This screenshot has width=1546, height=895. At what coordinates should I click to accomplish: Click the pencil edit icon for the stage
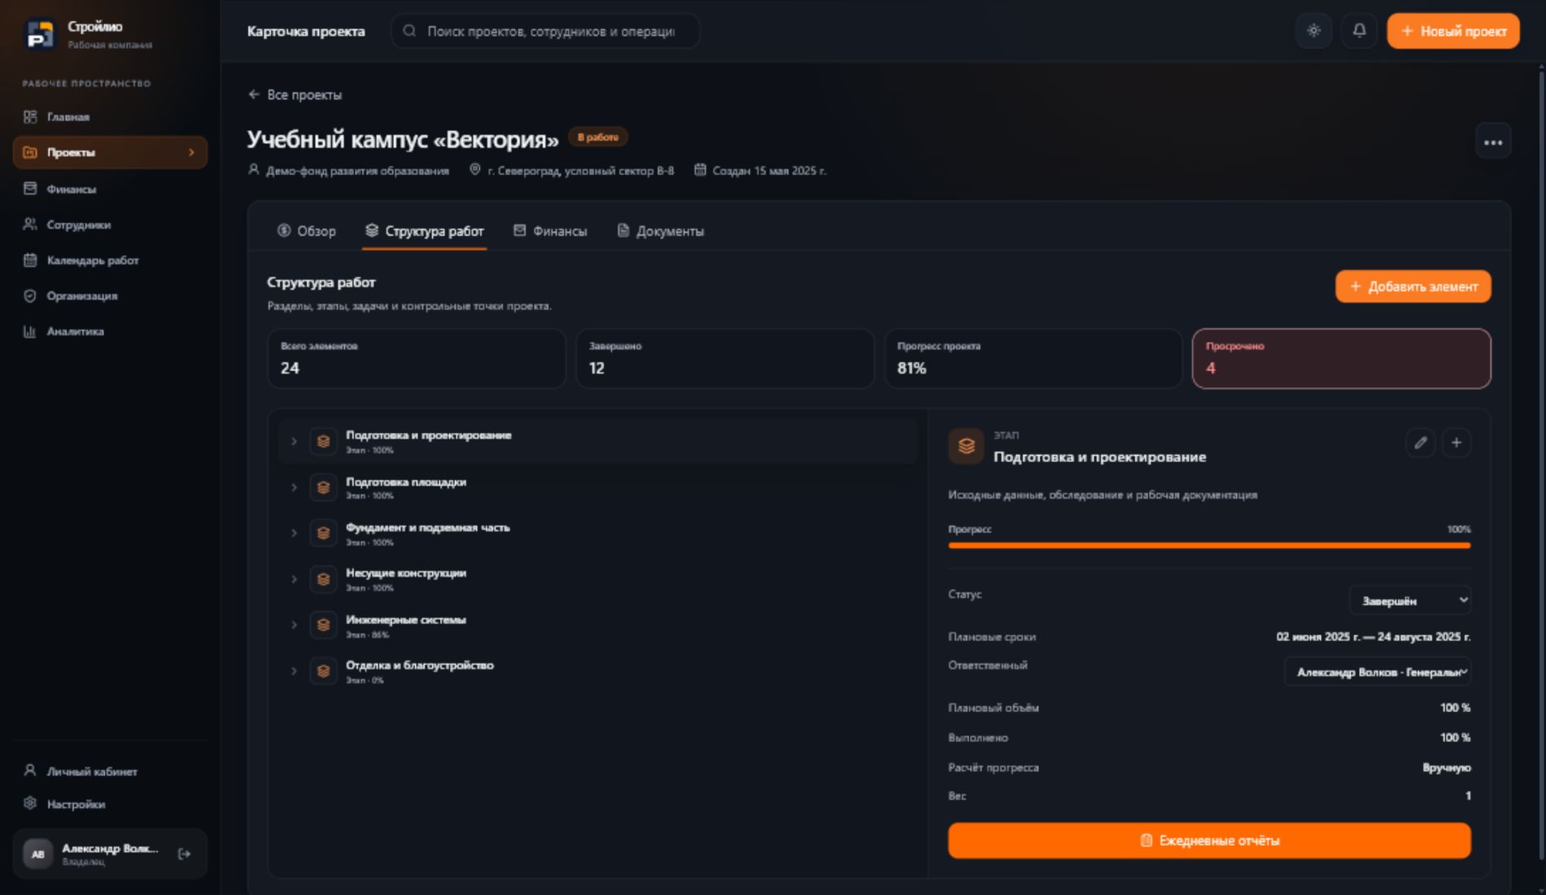point(1420,443)
